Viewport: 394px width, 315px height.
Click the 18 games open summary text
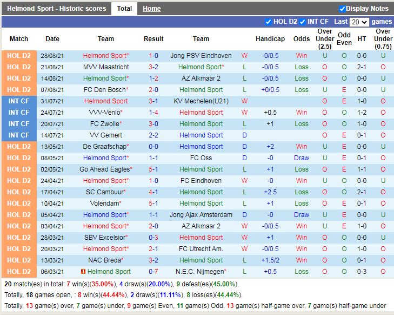pos(49,295)
